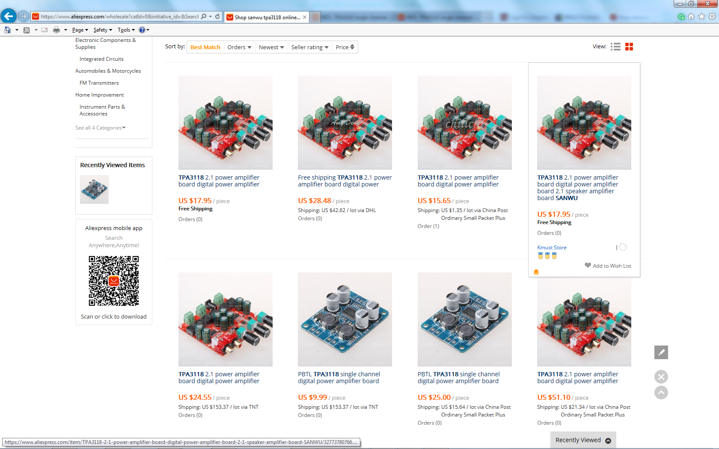Open the Newest sort dropdown
Image resolution: width=719 pixels, height=449 pixels.
pyautogui.click(x=271, y=47)
